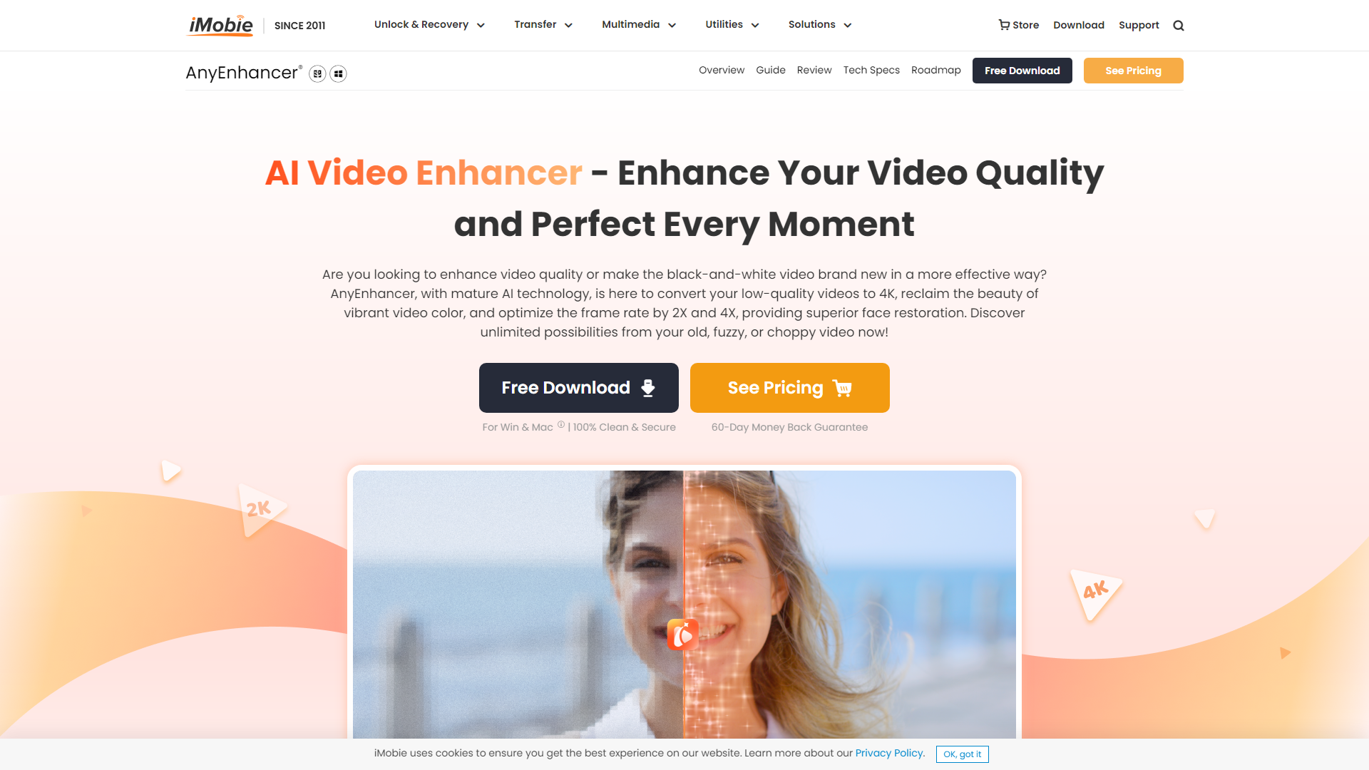Click the See Pricing cart icon

[844, 386]
